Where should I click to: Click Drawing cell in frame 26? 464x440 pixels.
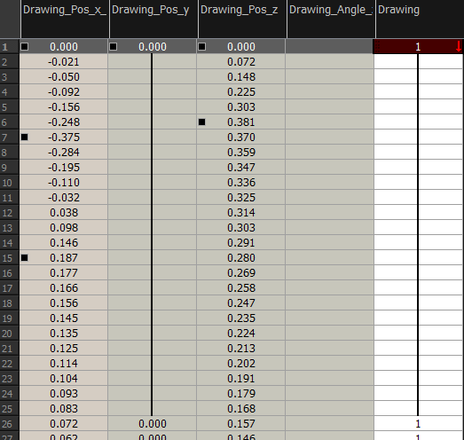(419, 424)
